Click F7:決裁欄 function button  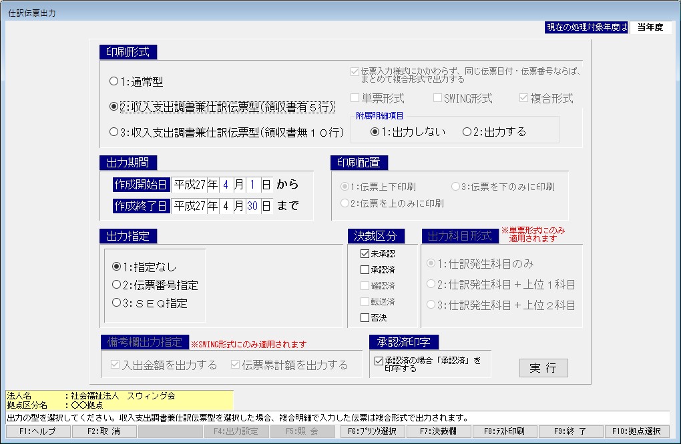point(439,431)
